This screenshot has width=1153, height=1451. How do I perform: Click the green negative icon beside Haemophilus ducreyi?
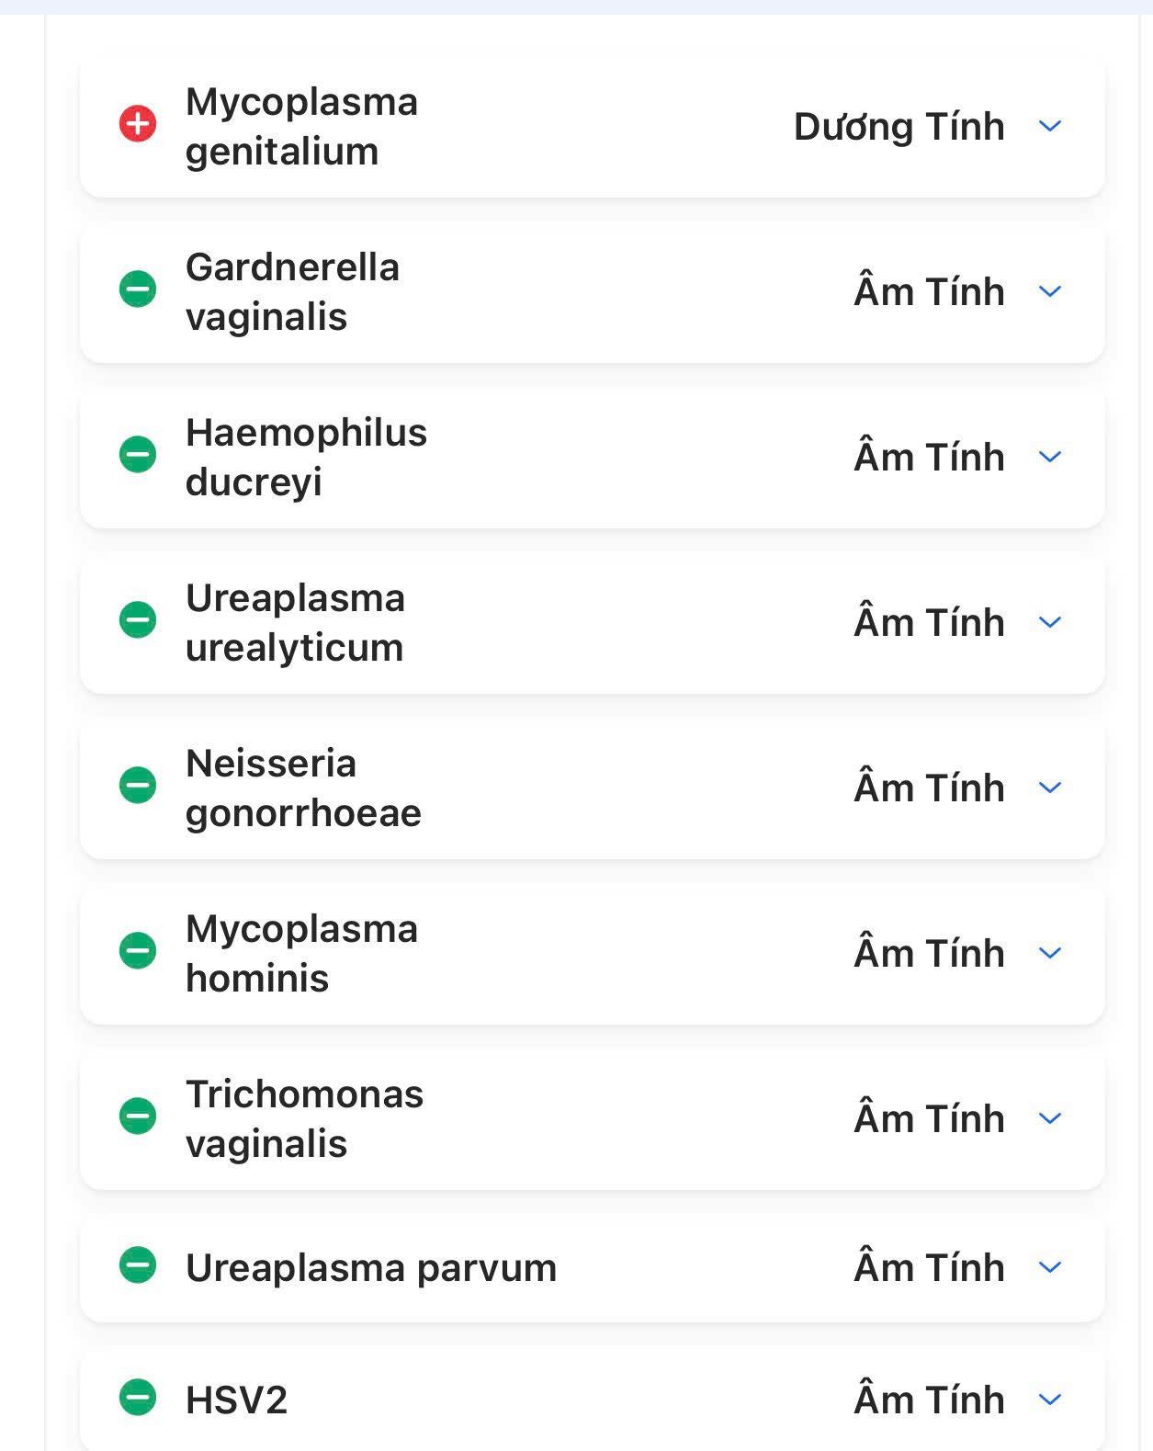(x=138, y=455)
